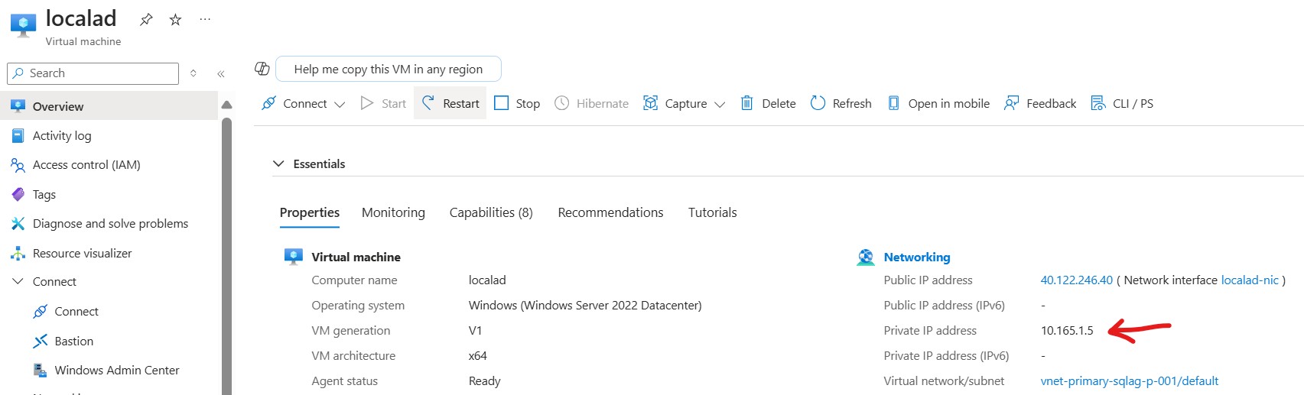Click public IP address 40.122.246.40
The image size is (1304, 395).
point(1076,280)
